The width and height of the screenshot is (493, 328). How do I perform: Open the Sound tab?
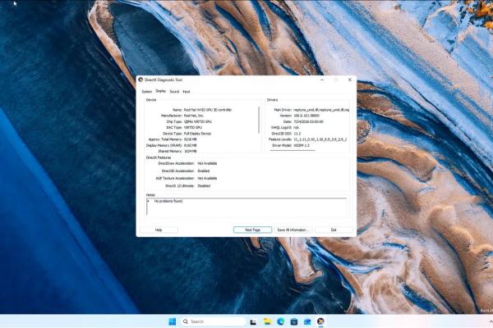click(x=174, y=92)
